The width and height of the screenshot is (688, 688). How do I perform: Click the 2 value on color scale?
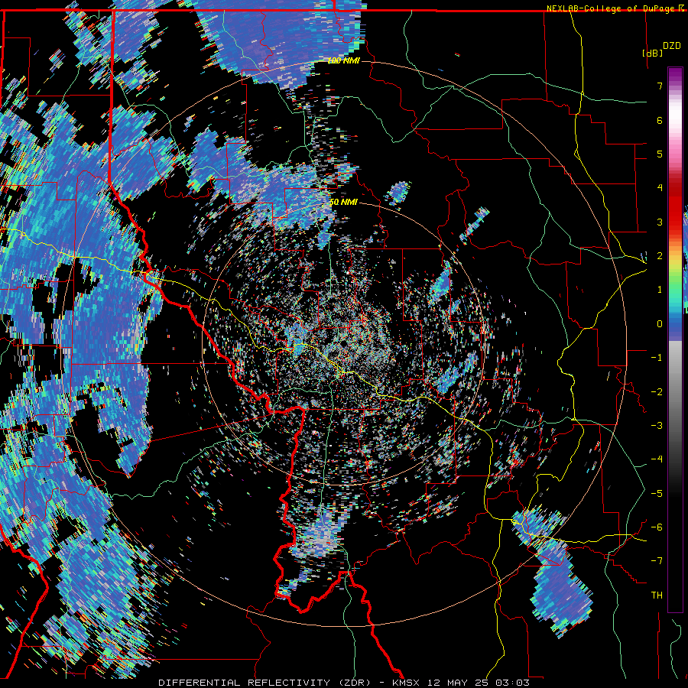(660, 256)
